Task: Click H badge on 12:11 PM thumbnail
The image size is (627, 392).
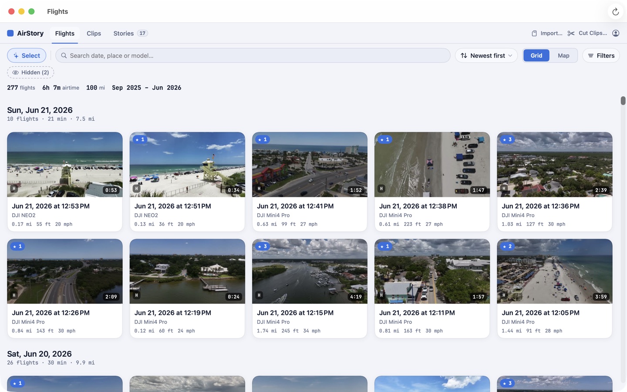Action: pos(381,295)
